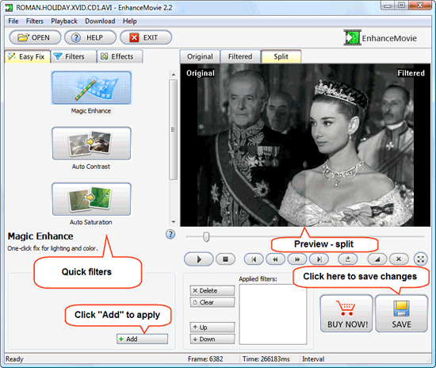Open the Playback menu

point(64,21)
